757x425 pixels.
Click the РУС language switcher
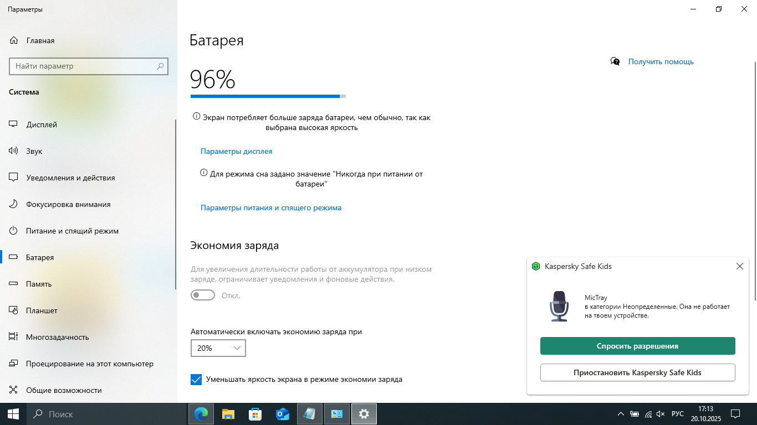677,414
